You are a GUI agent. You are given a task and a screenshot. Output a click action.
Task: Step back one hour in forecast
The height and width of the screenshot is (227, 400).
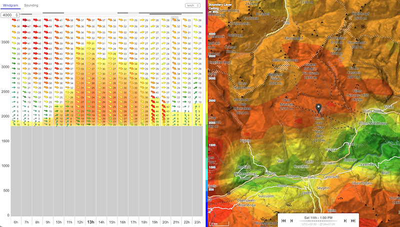coord(291,221)
